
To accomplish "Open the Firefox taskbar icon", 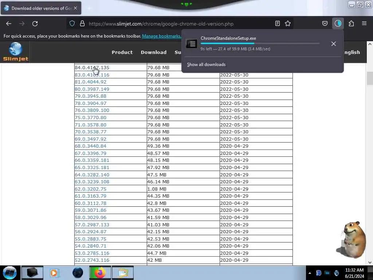I will pyautogui.click(x=100, y=273).
